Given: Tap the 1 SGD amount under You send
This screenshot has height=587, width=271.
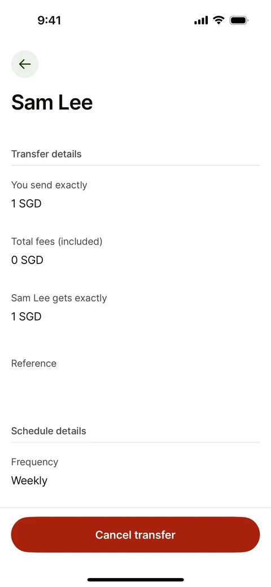Looking at the screenshot, I should click(x=26, y=204).
